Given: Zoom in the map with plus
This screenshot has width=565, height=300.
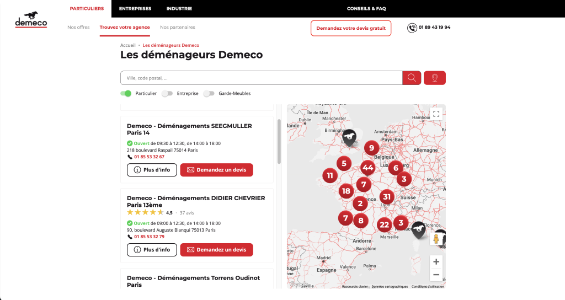Looking at the screenshot, I should point(436,262).
